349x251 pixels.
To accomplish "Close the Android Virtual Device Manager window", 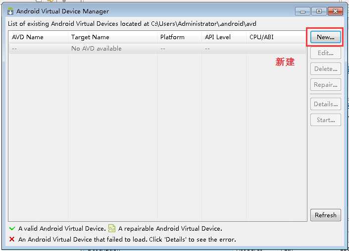I will (x=335, y=11).
